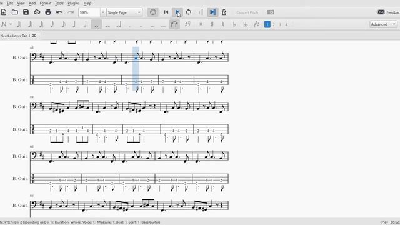Start playback with the play button
400x225 pixels.
[177, 12]
